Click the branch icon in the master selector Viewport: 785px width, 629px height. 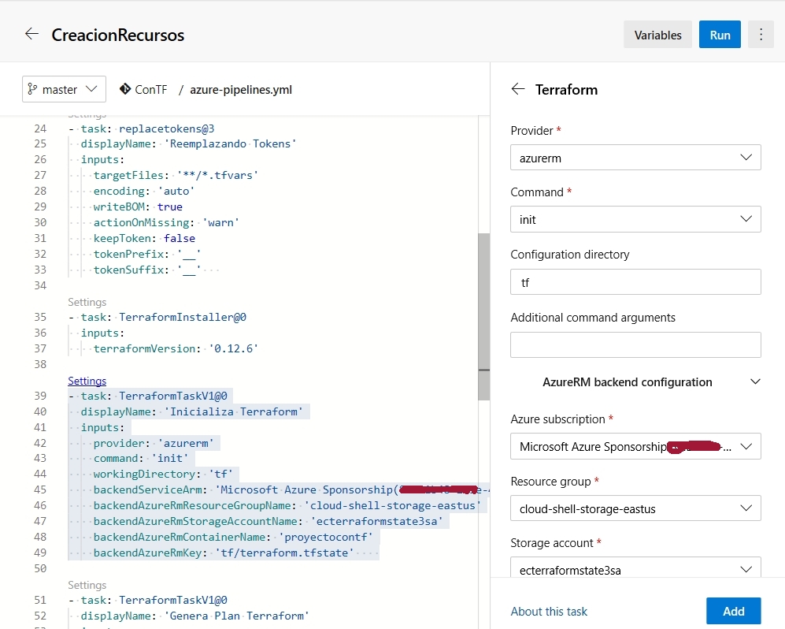tap(32, 89)
